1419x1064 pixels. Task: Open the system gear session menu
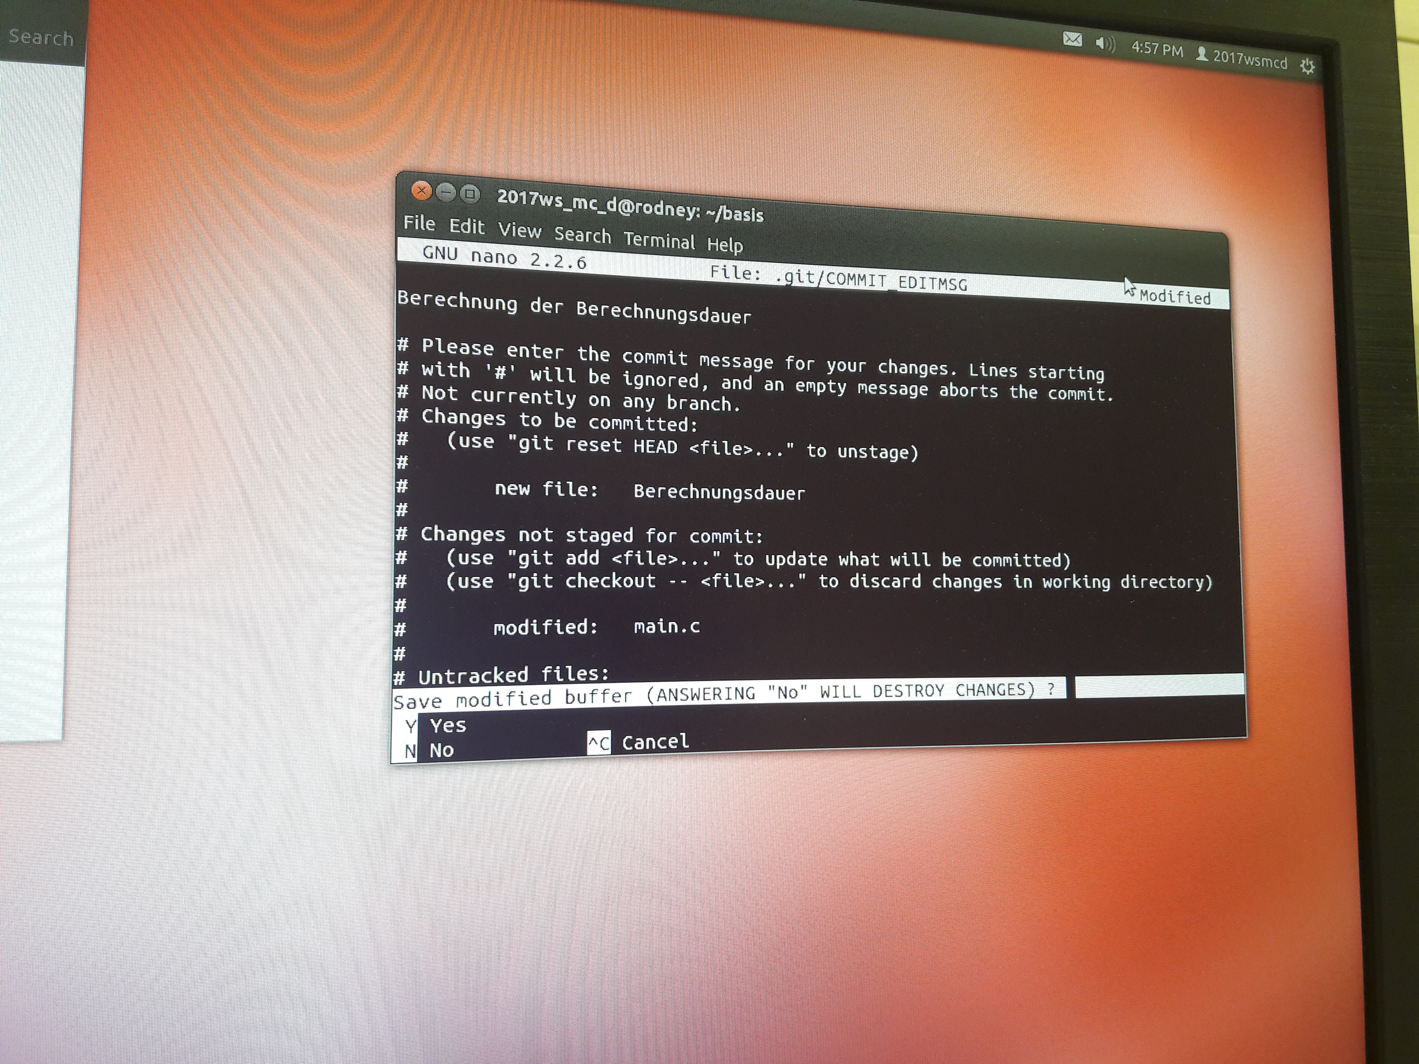tap(1307, 65)
